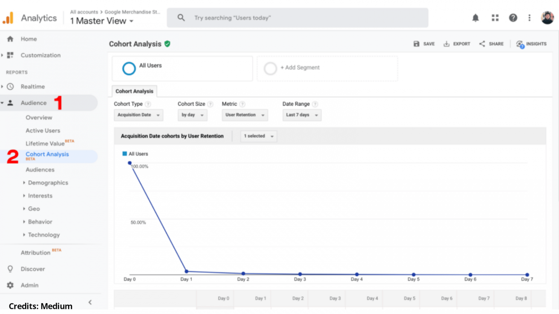Open the Metric dropdown showing User Retention
Viewport: 559px width, 314px height.
click(x=245, y=115)
